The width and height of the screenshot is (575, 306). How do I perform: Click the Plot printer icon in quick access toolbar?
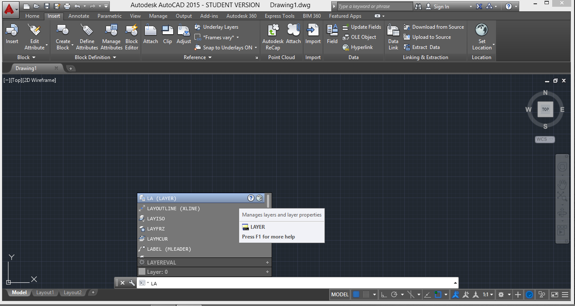click(x=67, y=6)
